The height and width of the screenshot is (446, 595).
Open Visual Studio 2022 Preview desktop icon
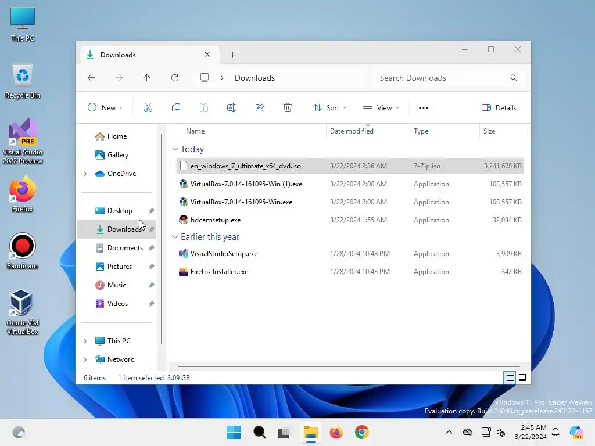coord(23,141)
